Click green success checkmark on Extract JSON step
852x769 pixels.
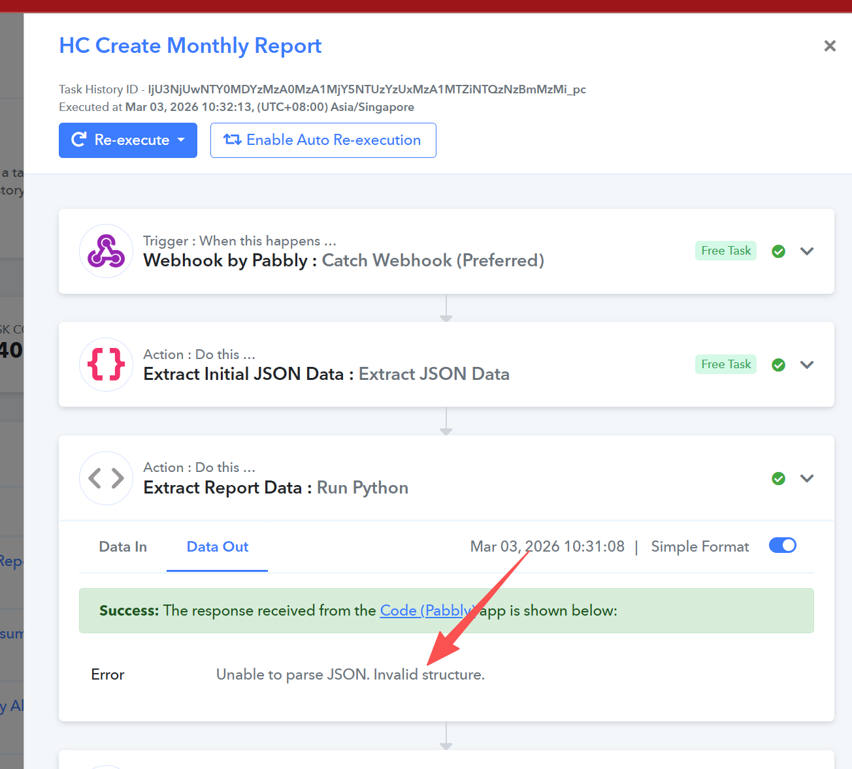pos(778,365)
